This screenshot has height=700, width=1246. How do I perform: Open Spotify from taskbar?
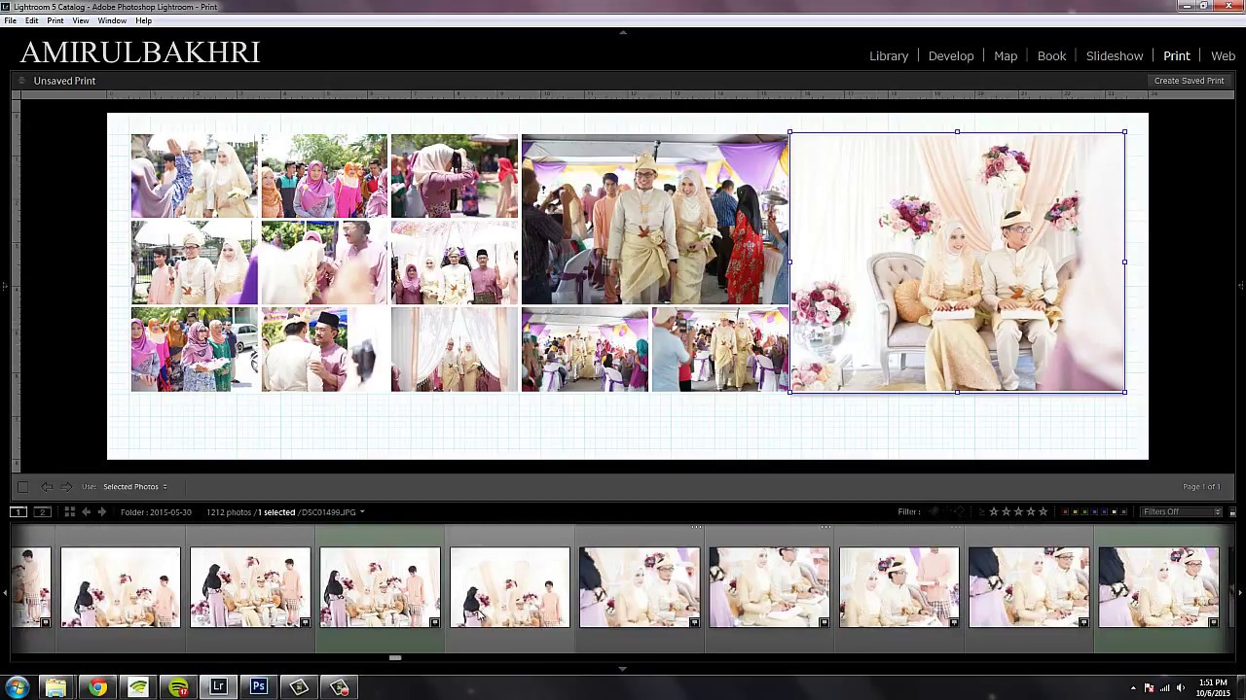(x=178, y=687)
